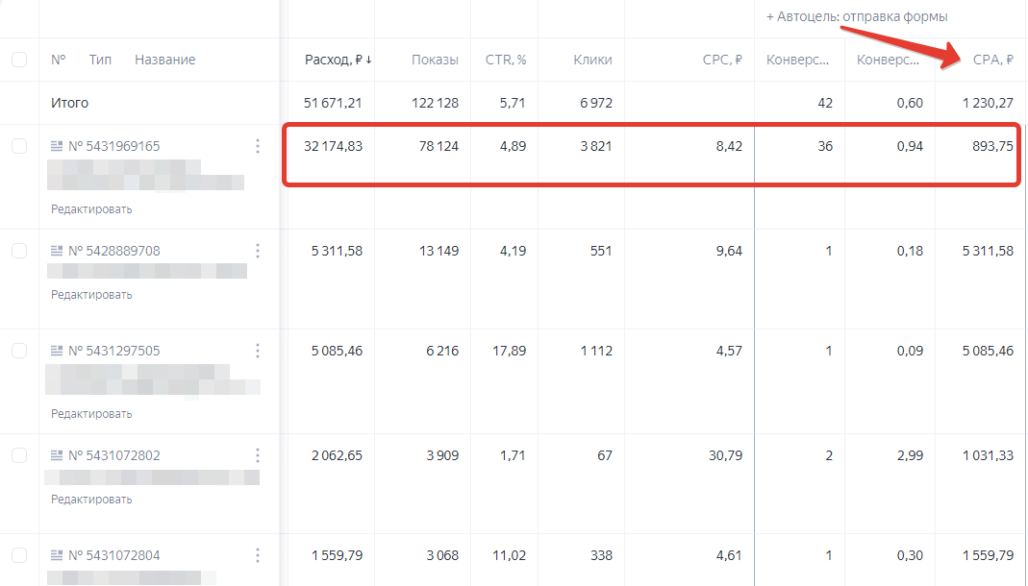Click campaign type icon beside № 5428889708

pos(57,251)
